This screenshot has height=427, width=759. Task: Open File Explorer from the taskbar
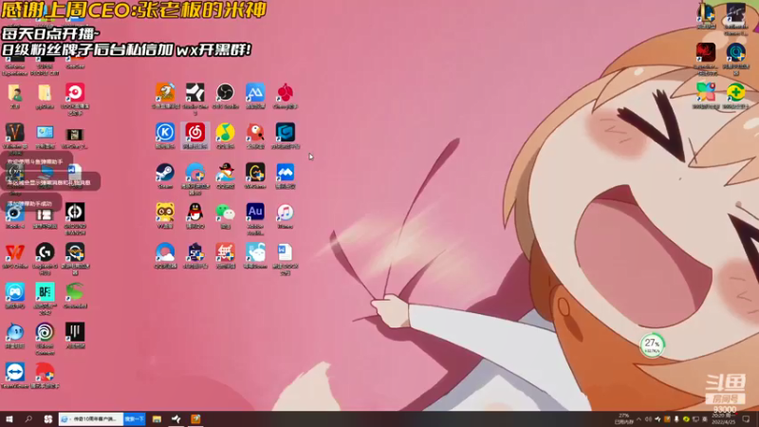pos(157,419)
